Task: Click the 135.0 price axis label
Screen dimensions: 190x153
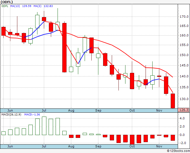Action: [x=184, y=87]
